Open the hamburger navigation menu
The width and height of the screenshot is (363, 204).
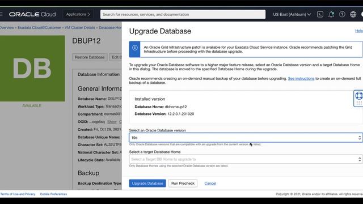1,14
